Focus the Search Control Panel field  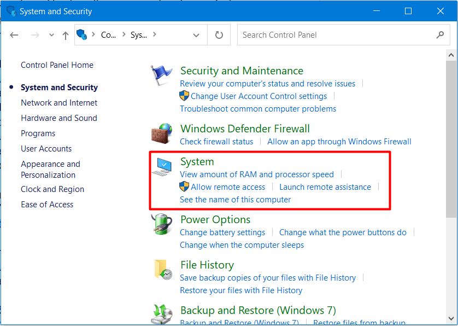(x=343, y=35)
